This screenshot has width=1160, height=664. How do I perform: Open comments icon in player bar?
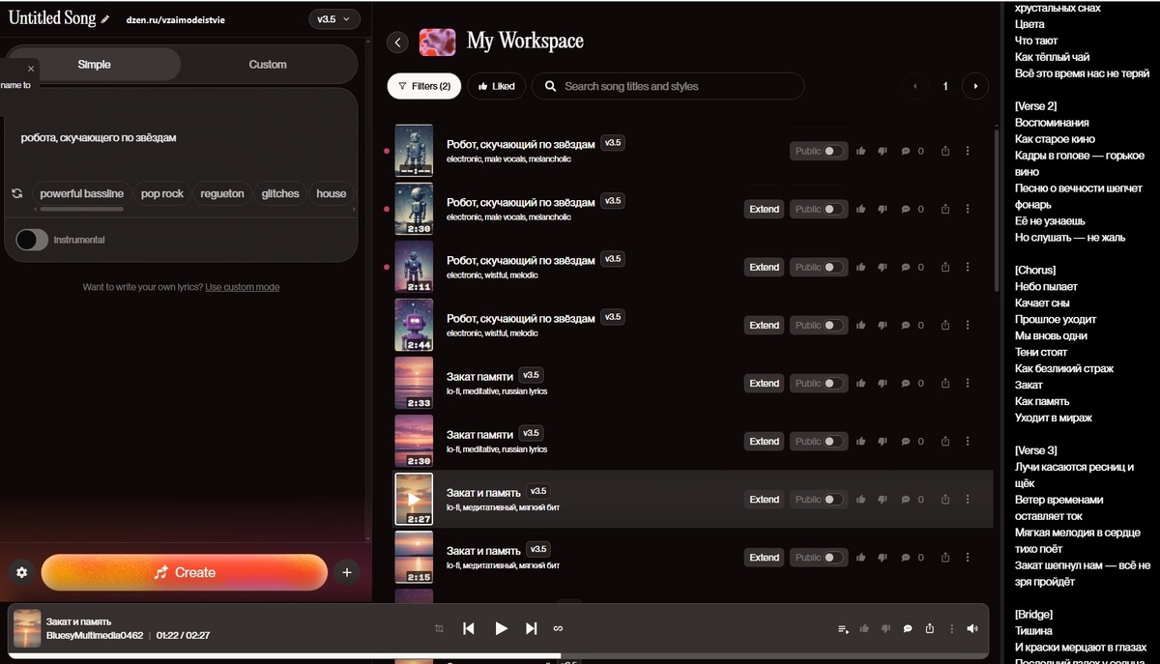tap(908, 628)
